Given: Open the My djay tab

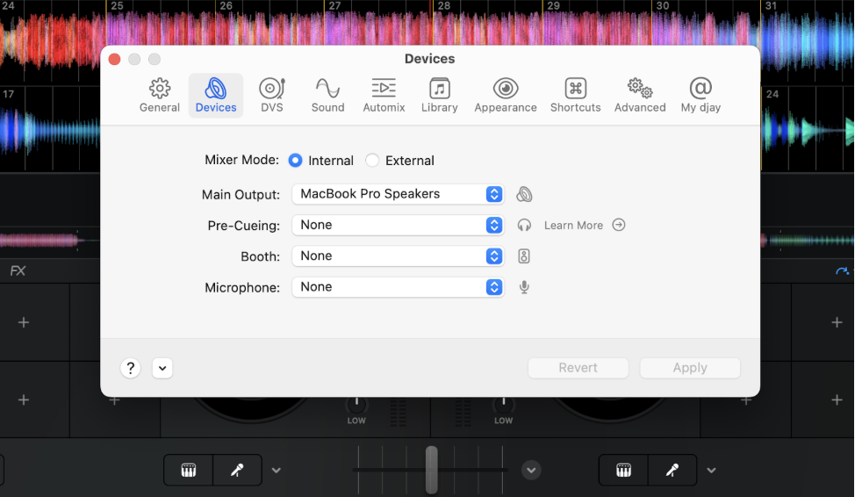Looking at the screenshot, I should click(x=701, y=96).
